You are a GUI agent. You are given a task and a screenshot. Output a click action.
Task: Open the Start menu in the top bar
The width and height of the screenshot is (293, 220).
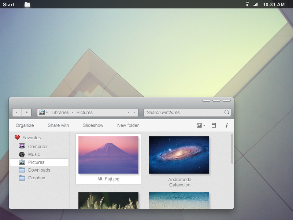pos(8,4)
